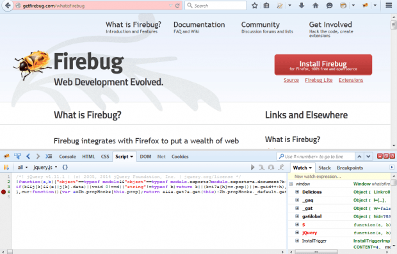Switch to the DOM panel tab
The width and height of the screenshot is (397, 254).
tap(145, 157)
